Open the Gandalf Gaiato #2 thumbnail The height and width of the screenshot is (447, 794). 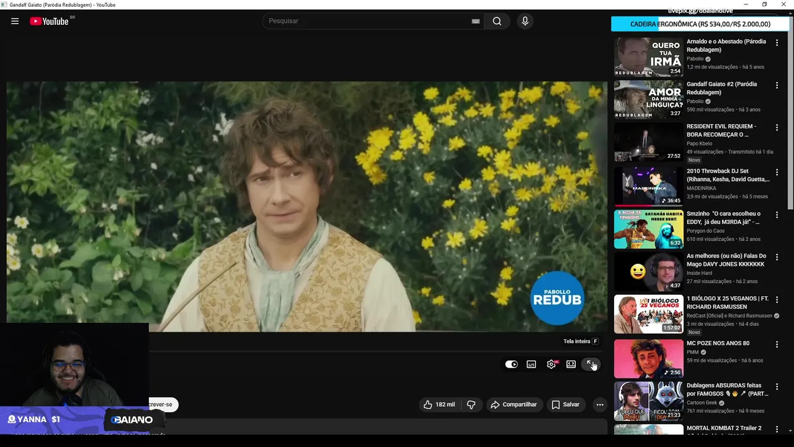648,99
